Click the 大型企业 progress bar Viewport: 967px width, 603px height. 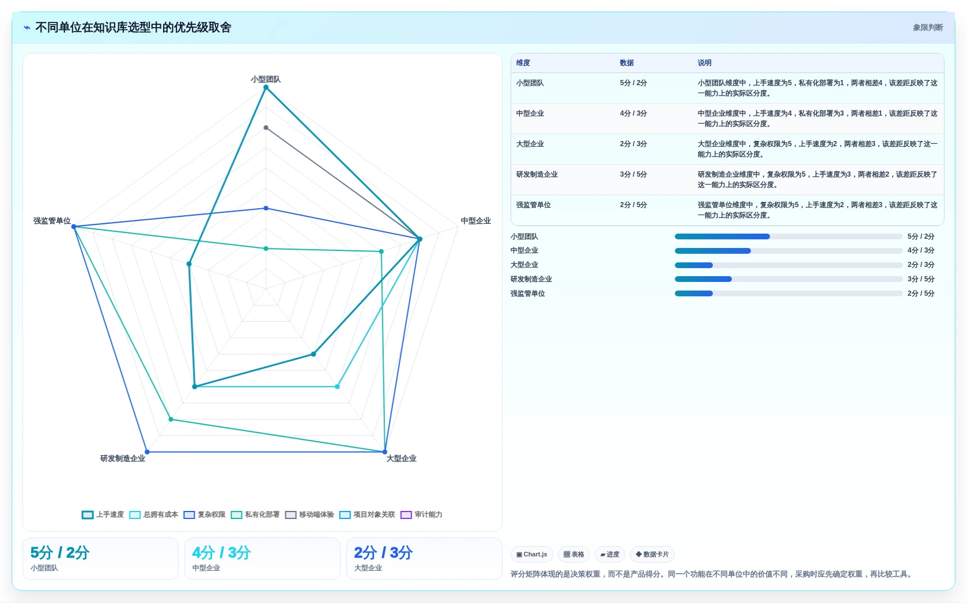pyautogui.click(x=788, y=265)
